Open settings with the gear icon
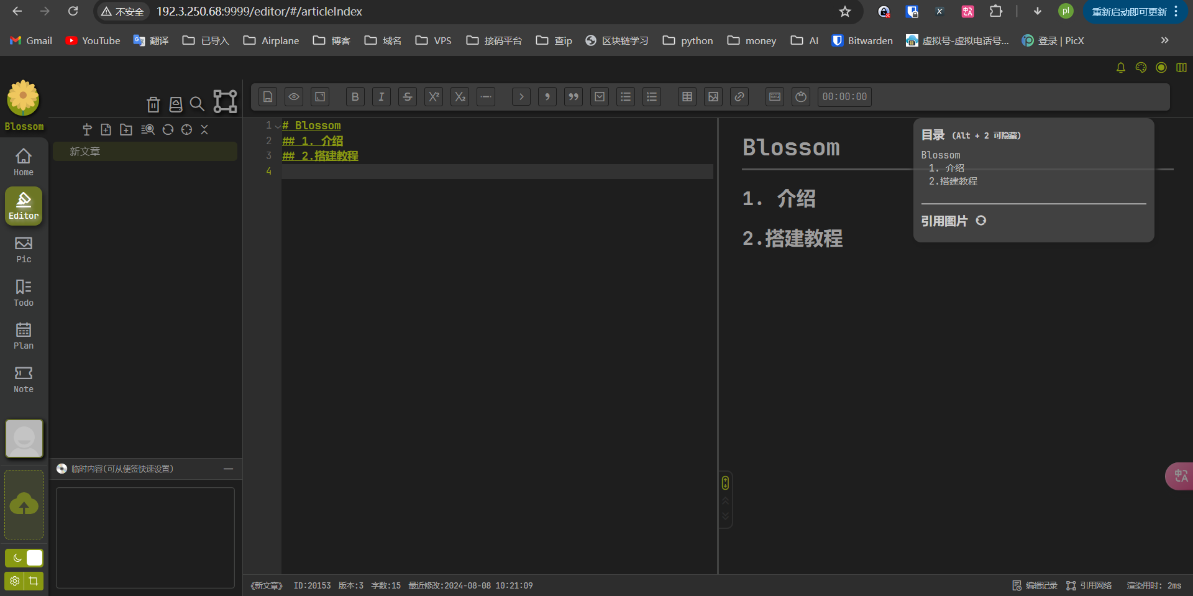Image resolution: width=1193 pixels, height=596 pixels. coord(14,581)
